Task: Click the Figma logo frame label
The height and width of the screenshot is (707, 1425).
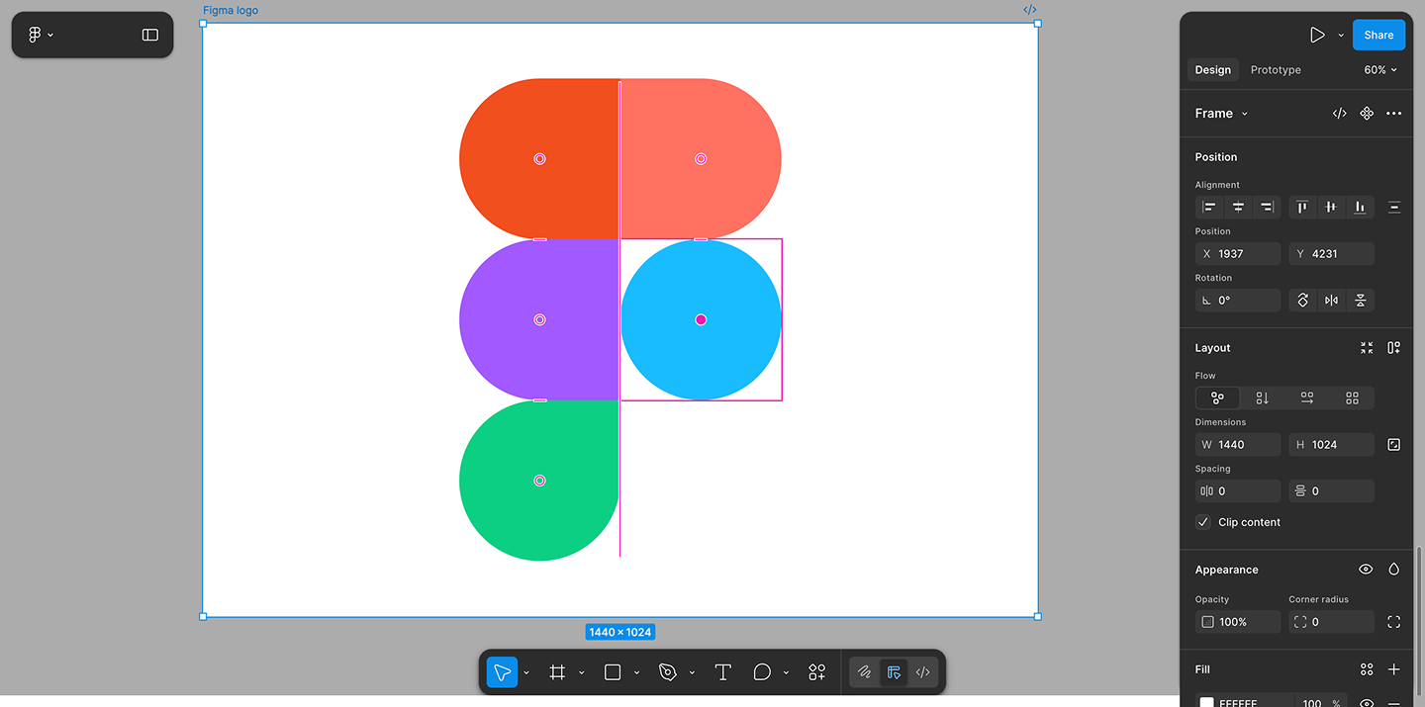Action: tap(231, 10)
